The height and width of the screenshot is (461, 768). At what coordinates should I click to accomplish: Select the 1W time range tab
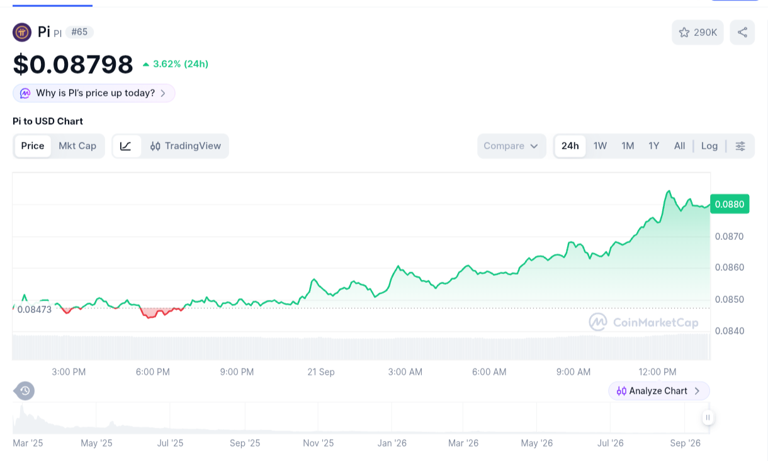click(600, 146)
